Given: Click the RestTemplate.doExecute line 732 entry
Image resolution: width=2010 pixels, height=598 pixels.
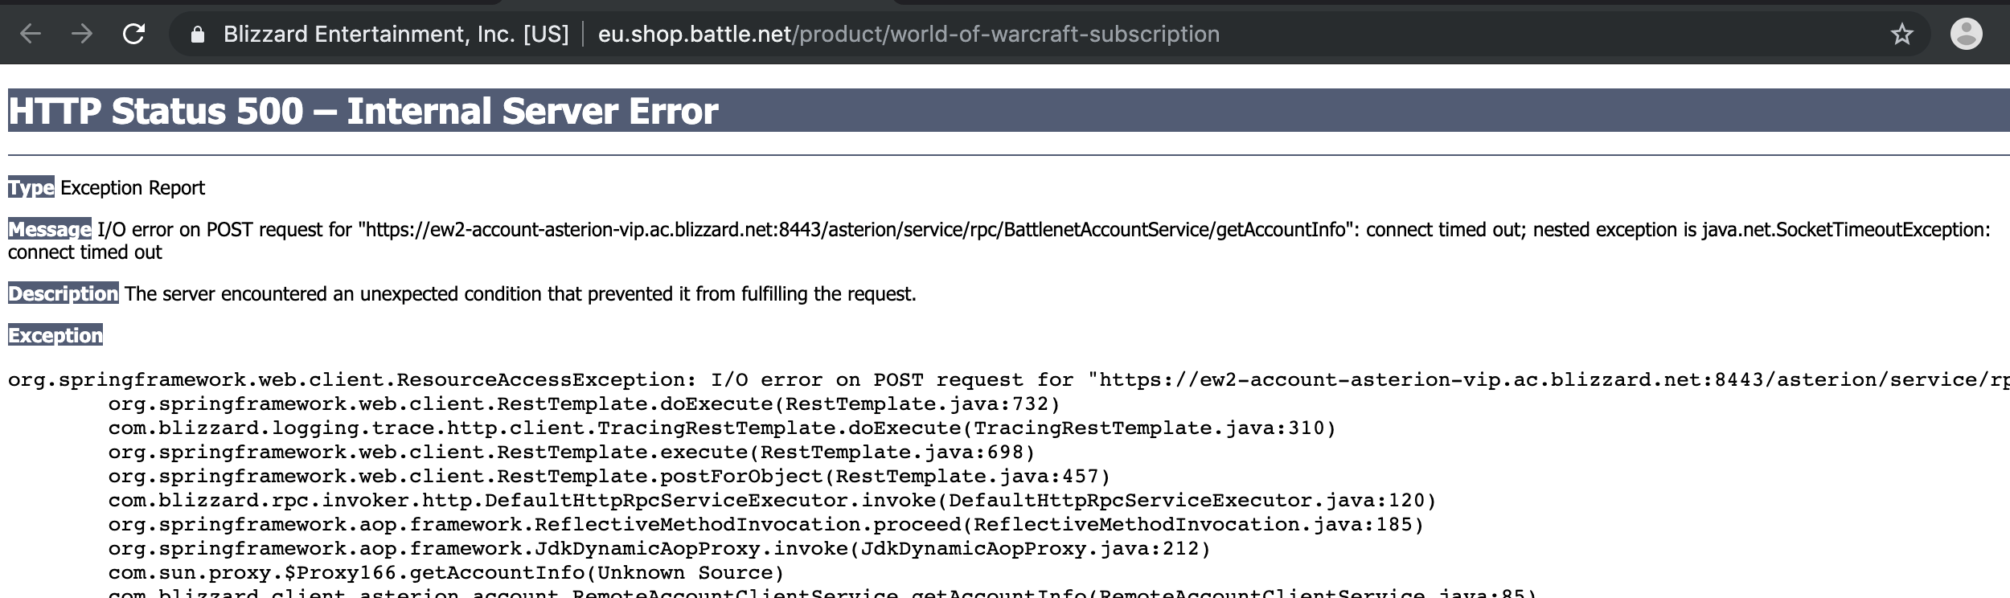Looking at the screenshot, I should (x=585, y=403).
